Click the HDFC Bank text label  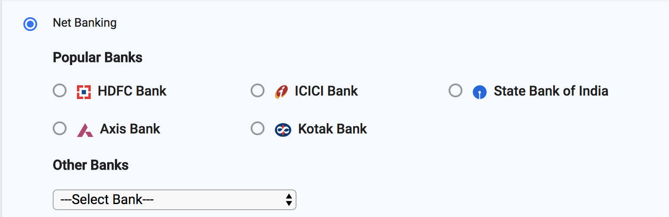[x=132, y=91]
